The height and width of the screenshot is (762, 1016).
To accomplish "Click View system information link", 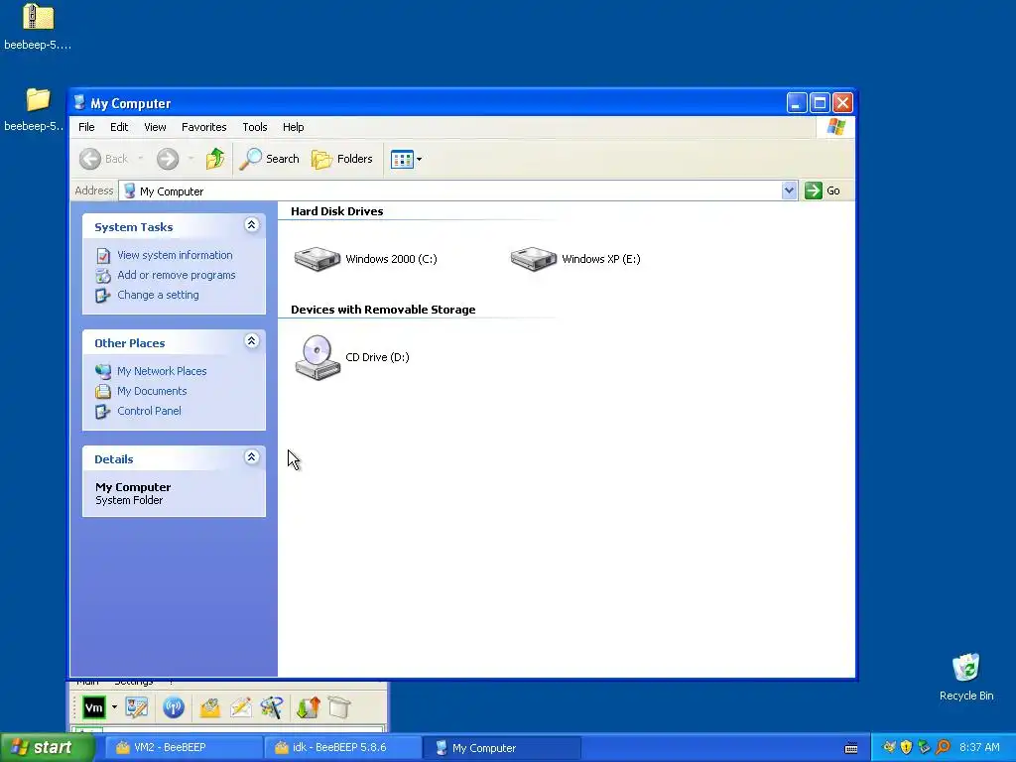I will (x=175, y=255).
